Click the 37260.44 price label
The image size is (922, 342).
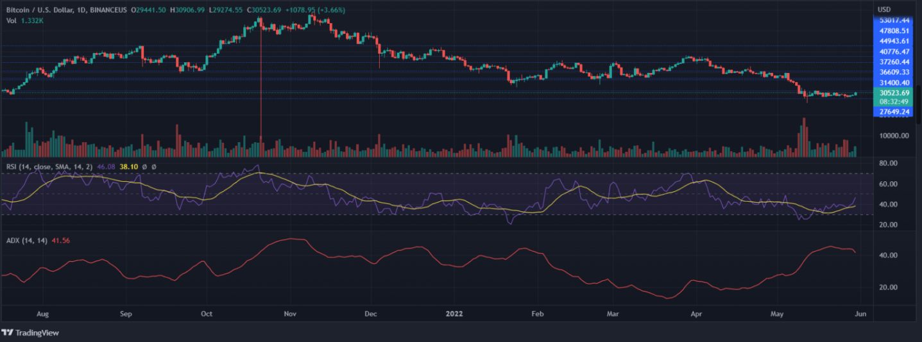[x=894, y=61]
